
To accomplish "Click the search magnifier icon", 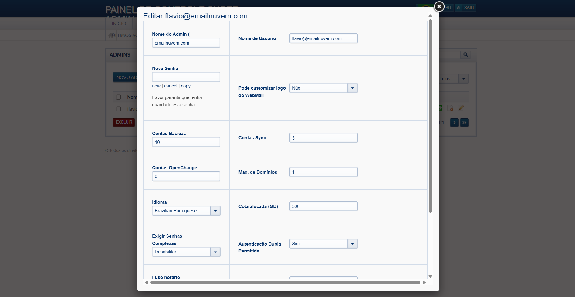I will click(x=465, y=55).
